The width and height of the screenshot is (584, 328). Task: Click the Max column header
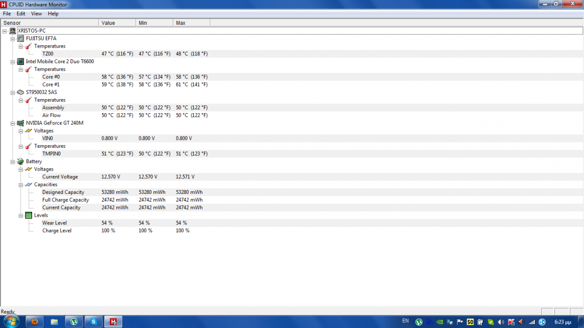192,23
